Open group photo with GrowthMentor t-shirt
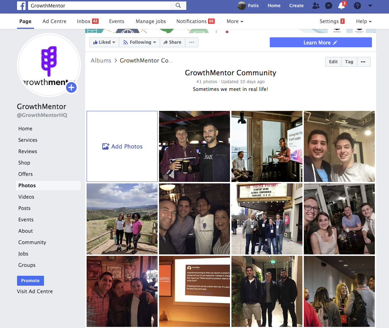The width and height of the screenshot is (389, 328). tap(194, 219)
